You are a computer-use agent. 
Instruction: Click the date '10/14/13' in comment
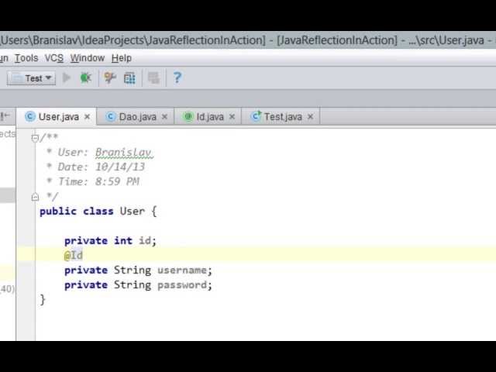(x=120, y=167)
